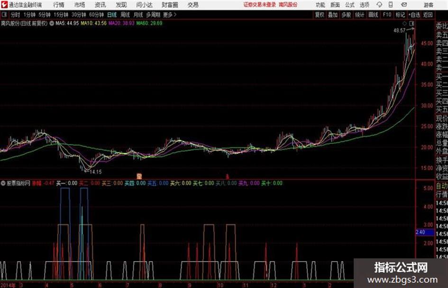Click the mobile phone icon in title bar
448x288 pixels.
[391, 5]
